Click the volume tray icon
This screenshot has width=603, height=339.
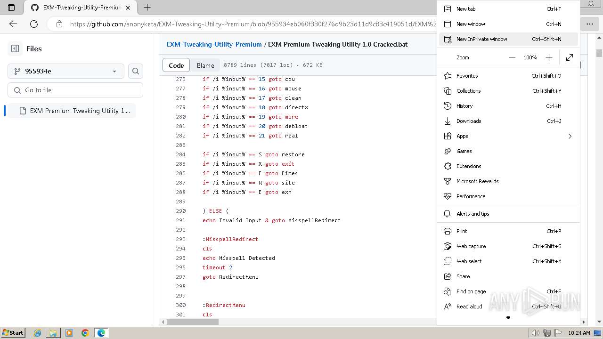(535, 333)
